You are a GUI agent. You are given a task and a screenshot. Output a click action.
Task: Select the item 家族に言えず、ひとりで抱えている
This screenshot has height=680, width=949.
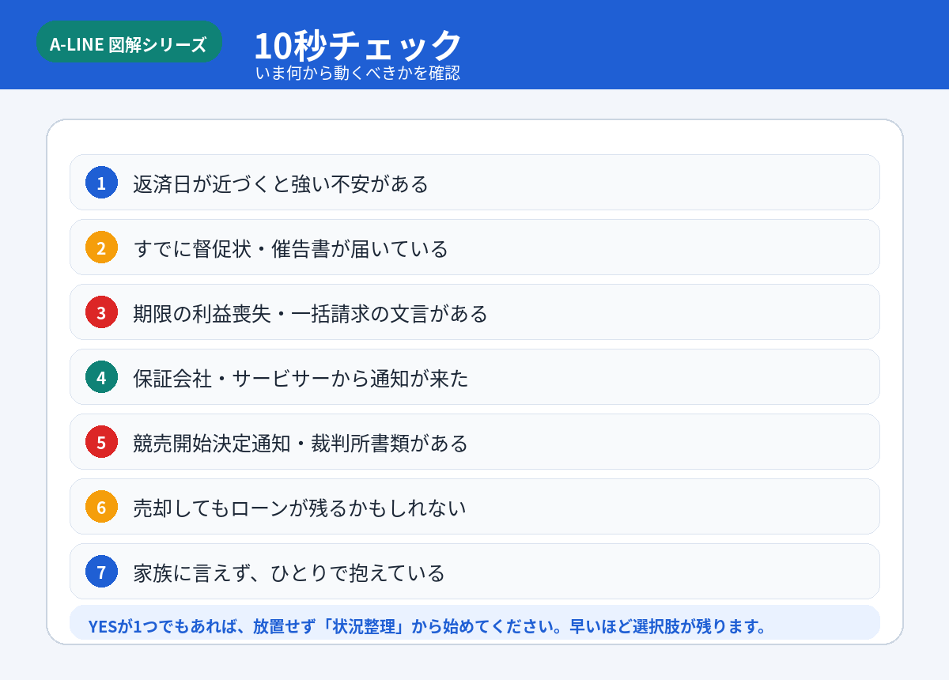(x=475, y=572)
